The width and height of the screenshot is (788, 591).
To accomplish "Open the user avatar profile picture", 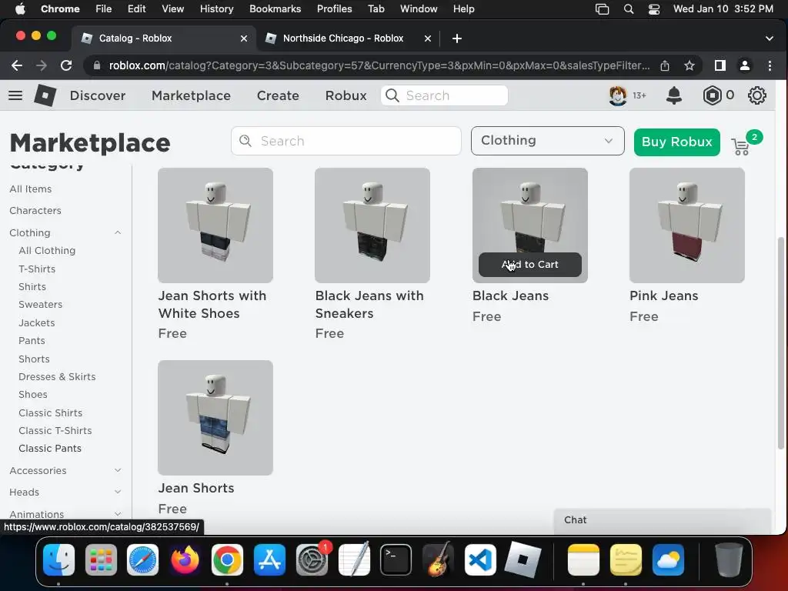I will click(618, 95).
